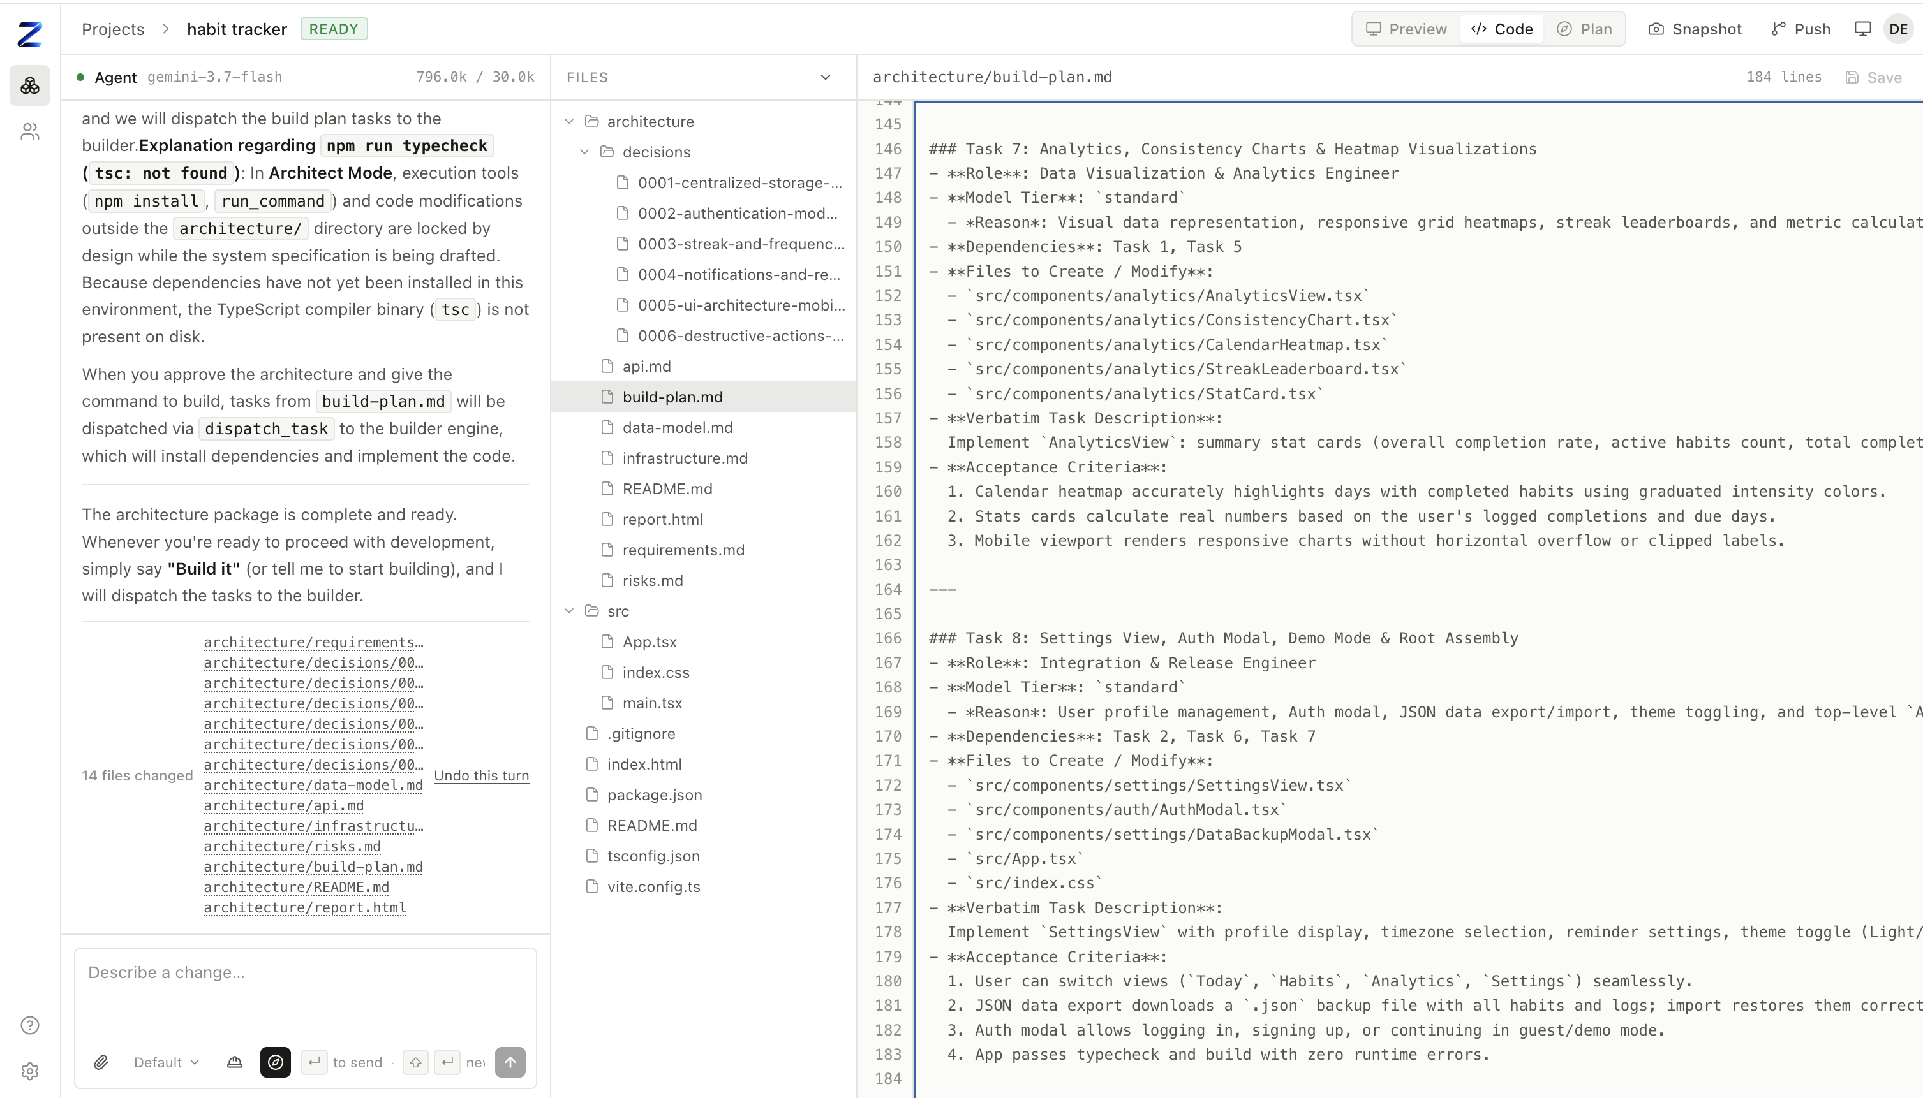This screenshot has width=1923, height=1098.
Task: Switch to the Preview tab
Action: (x=1406, y=29)
